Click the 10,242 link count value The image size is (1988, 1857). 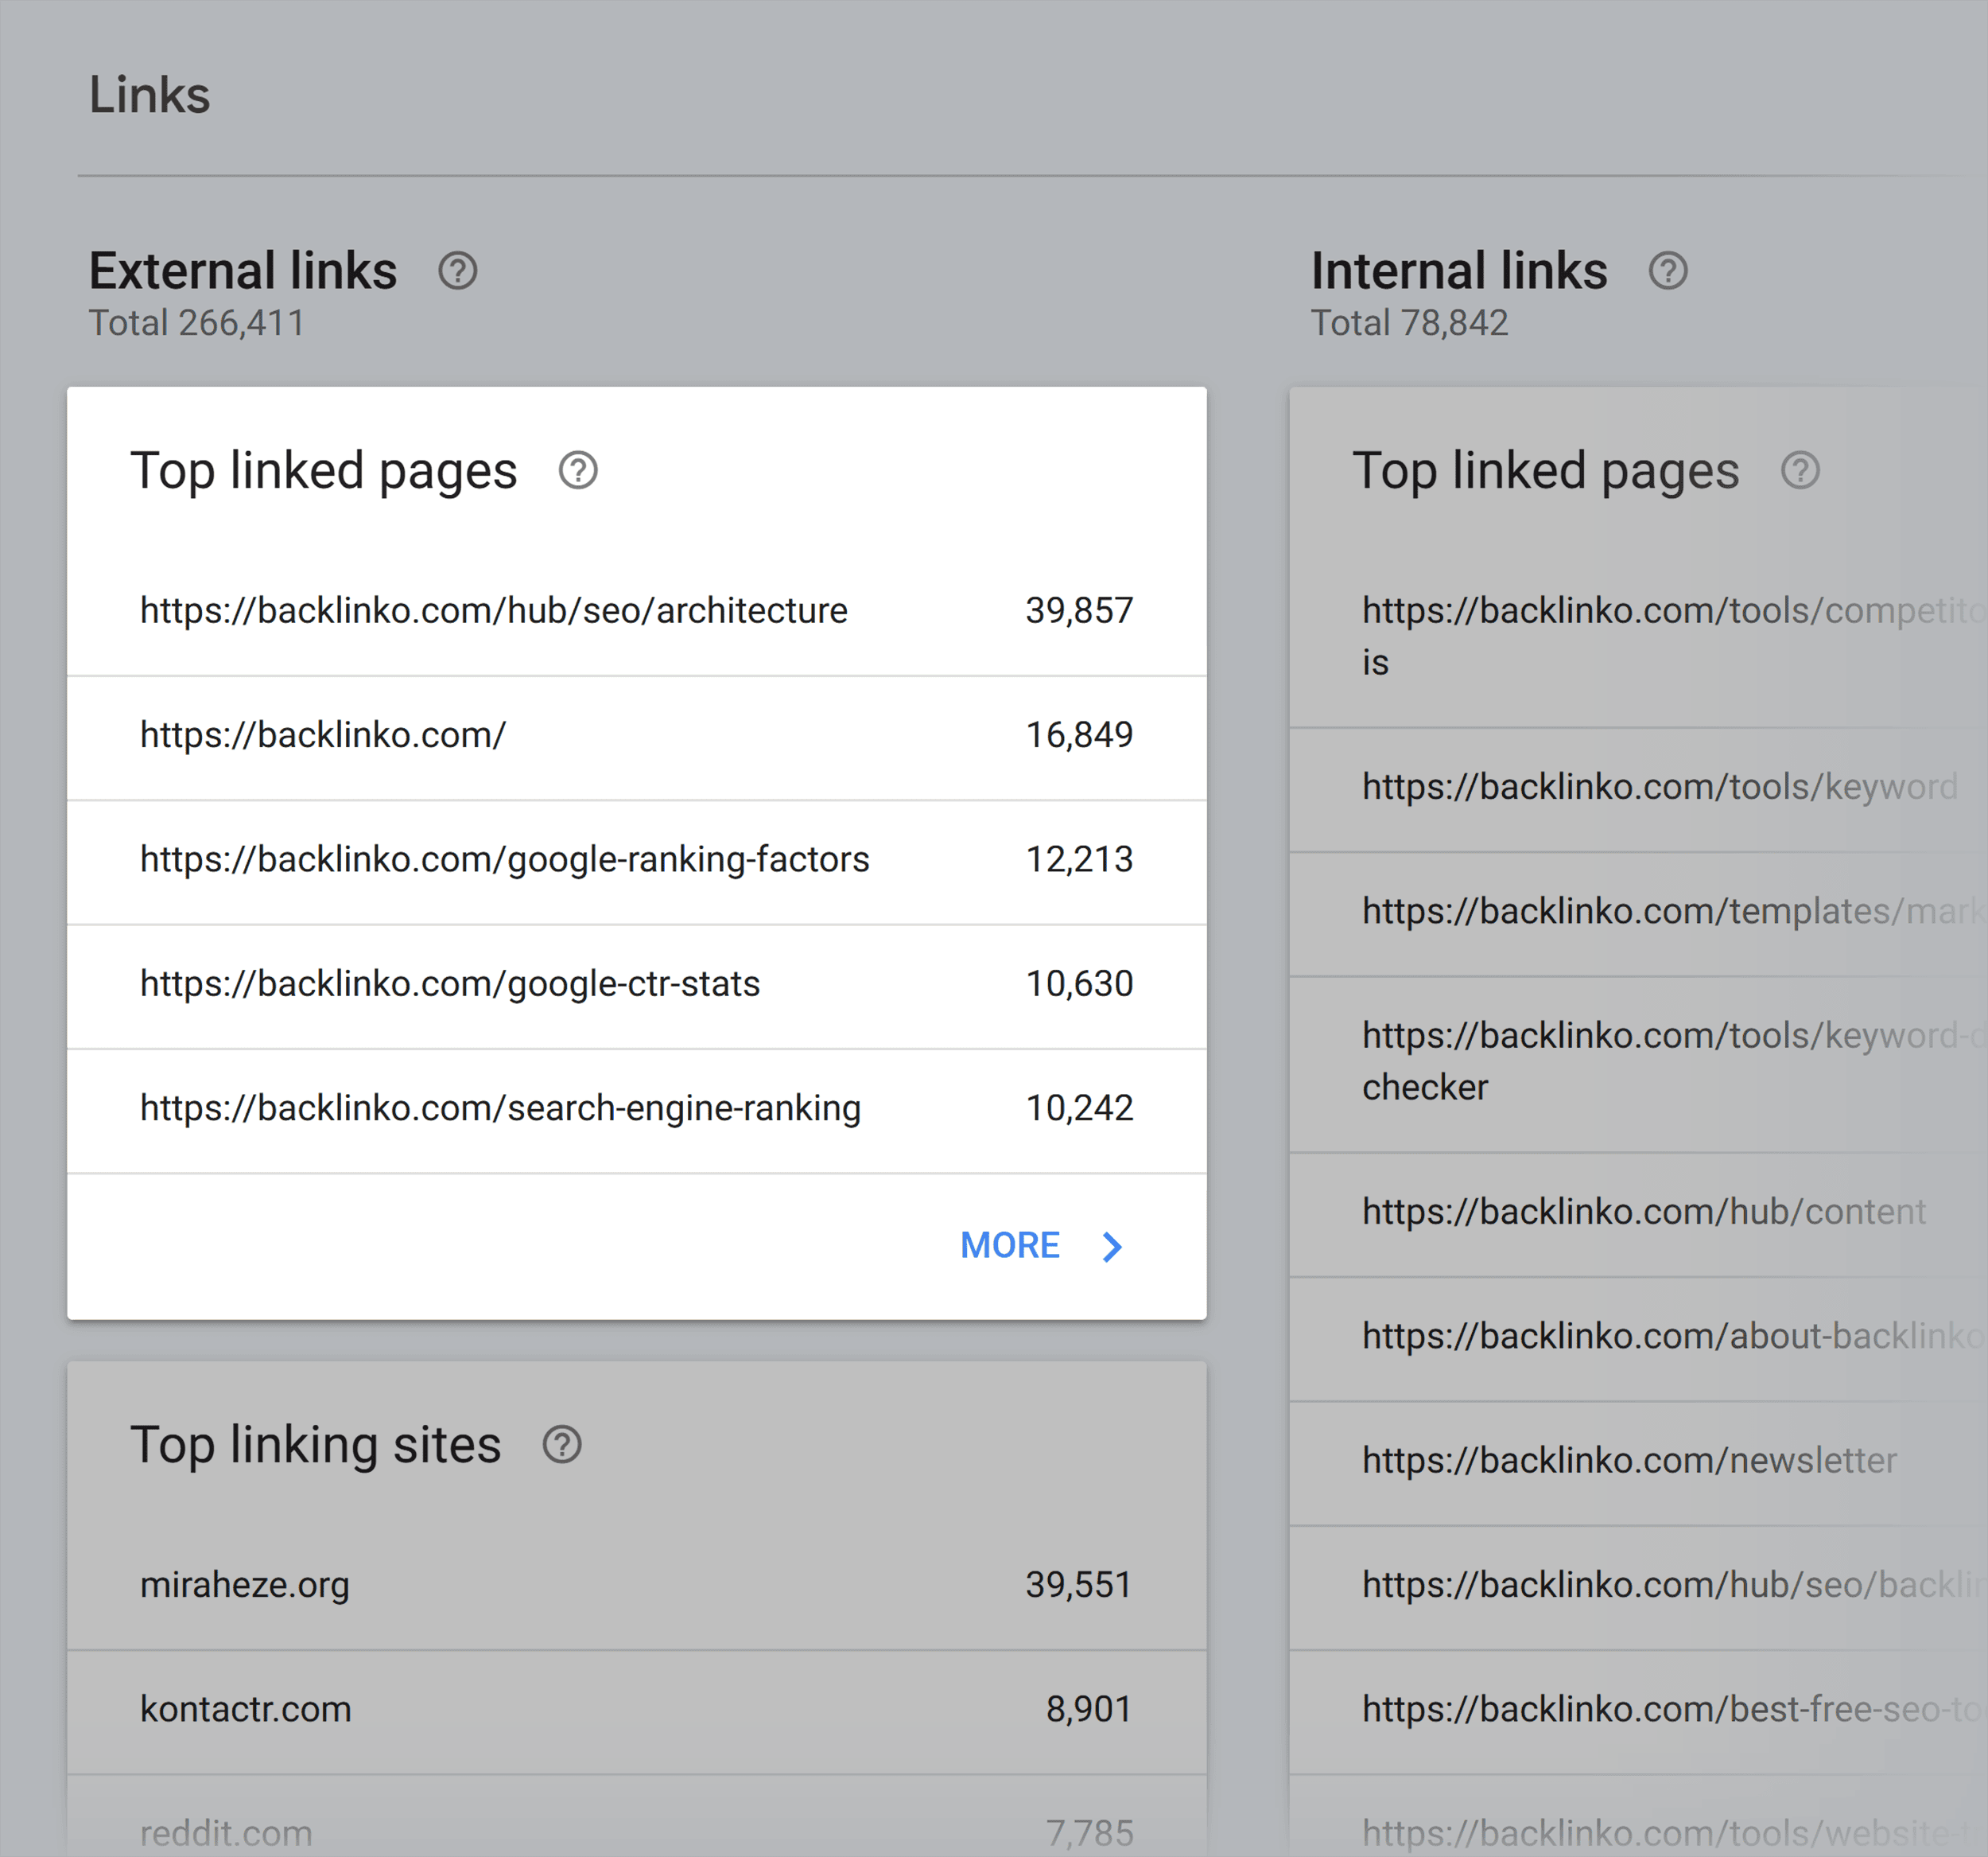[1079, 1108]
